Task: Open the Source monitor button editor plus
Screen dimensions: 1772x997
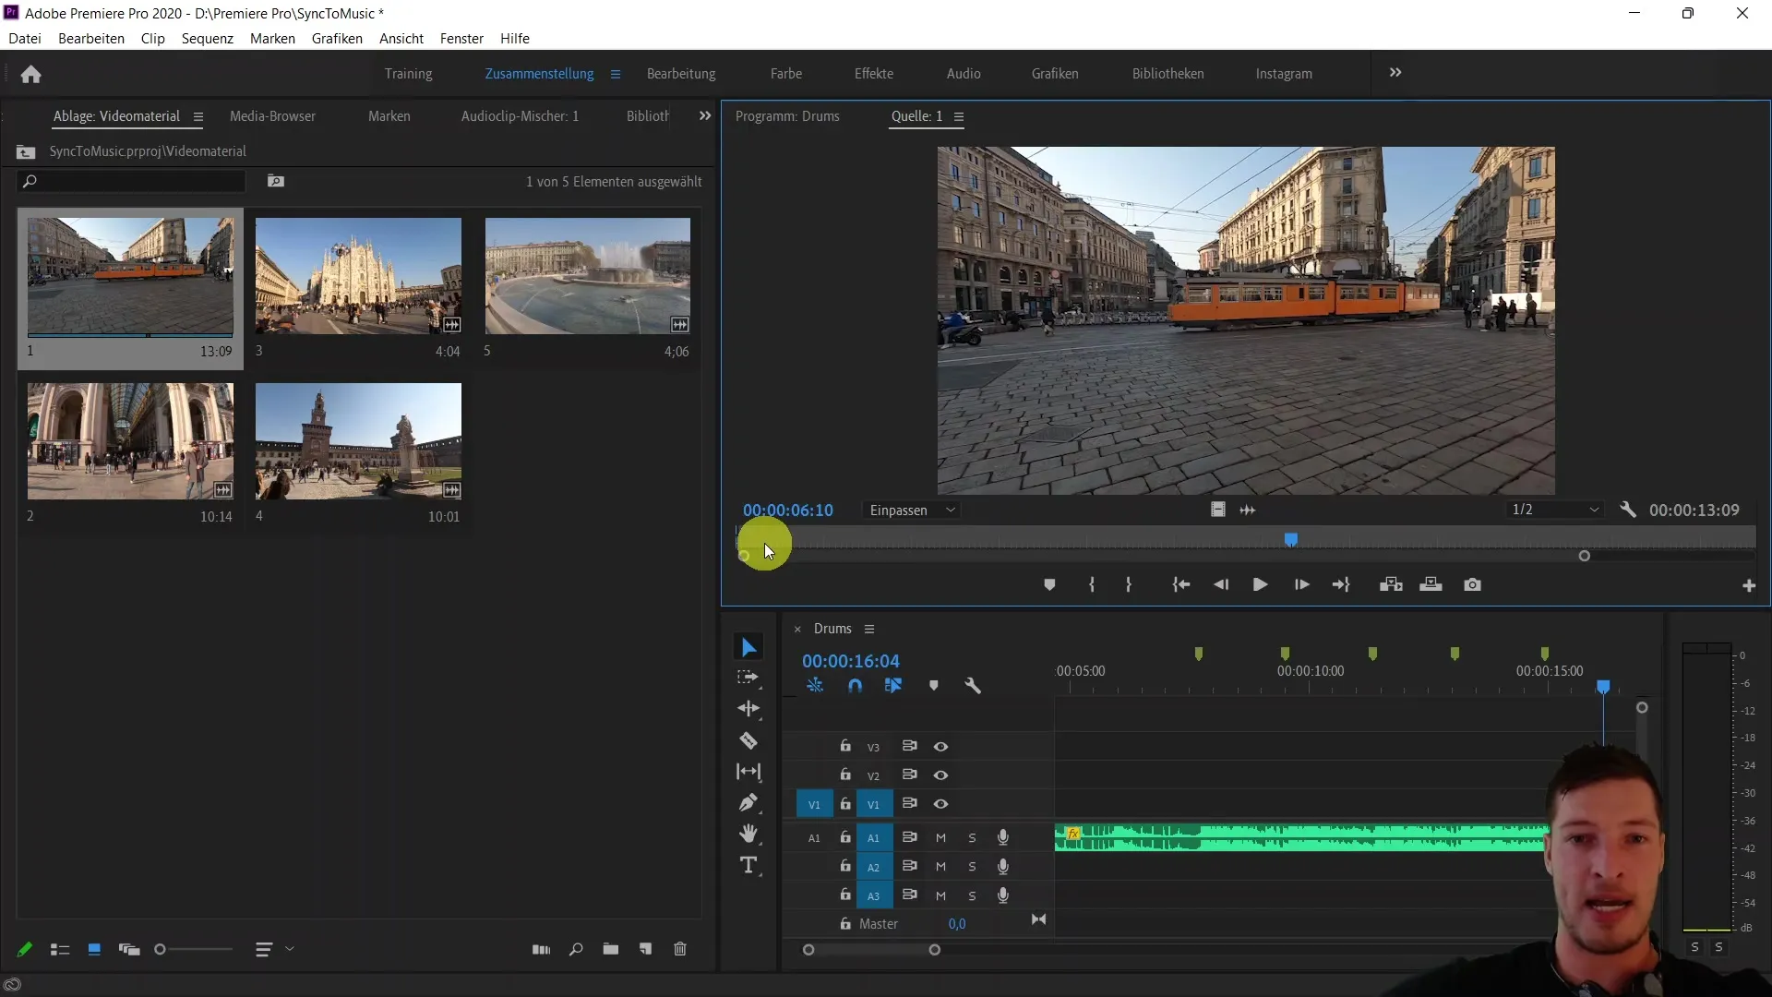Action: [1749, 585]
